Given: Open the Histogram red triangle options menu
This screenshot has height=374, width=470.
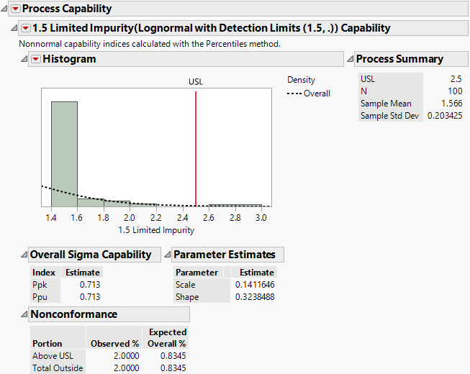Looking at the screenshot, I should tap(35, 59).
